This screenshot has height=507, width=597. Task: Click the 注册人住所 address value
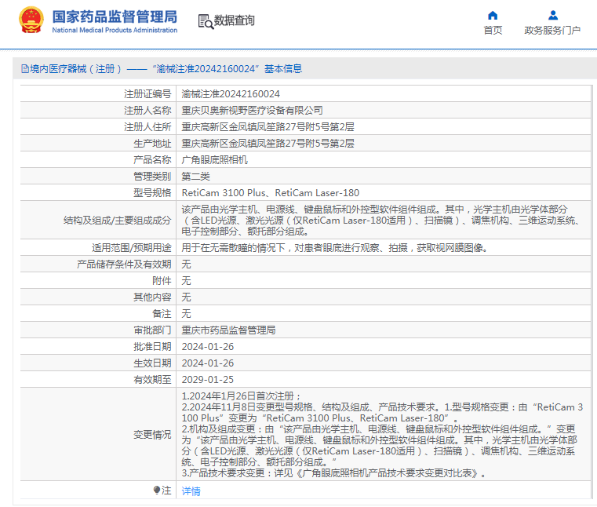click(268, 127)
